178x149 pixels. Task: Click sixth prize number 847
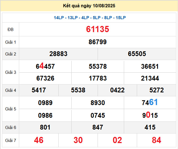(x=98, y=127)
